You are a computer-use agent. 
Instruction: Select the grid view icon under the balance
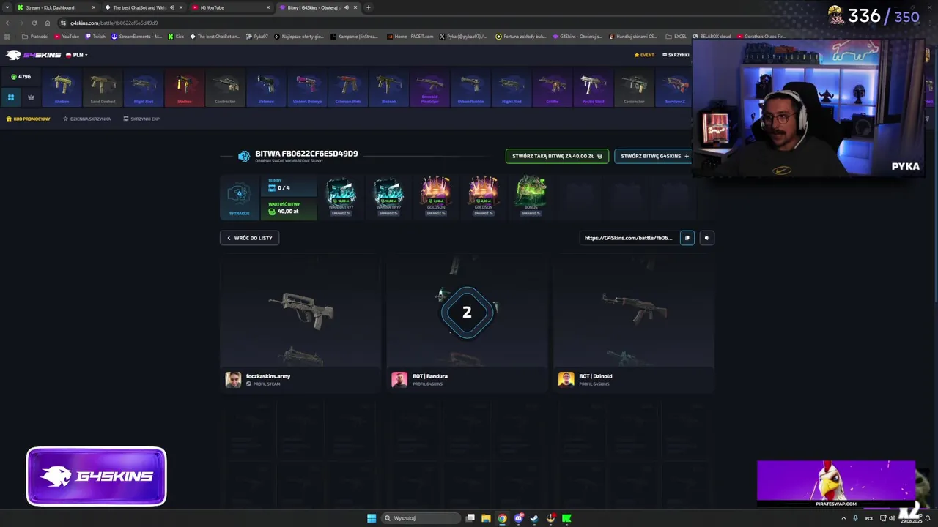pyautogui.click(x=11, y=97)
